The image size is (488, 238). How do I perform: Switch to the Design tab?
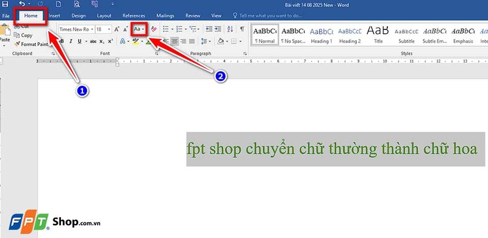[x=79, y=16]
